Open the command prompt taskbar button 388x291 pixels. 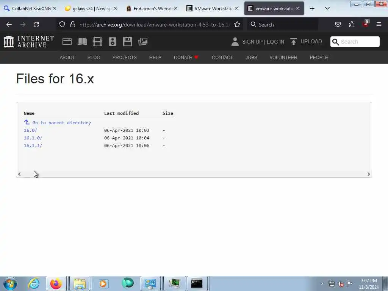click(x=197, y=283)
